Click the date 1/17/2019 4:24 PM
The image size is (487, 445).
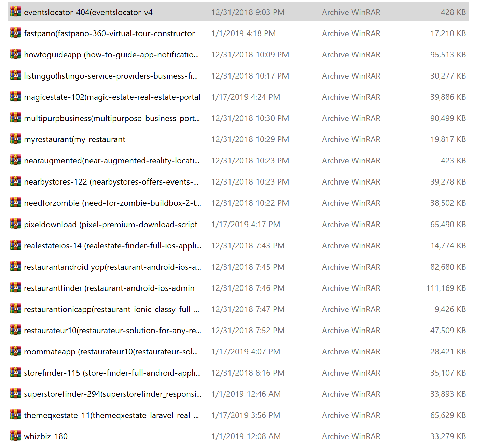246,97
